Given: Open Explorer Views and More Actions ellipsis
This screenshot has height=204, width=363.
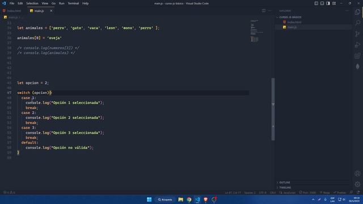Looking at the screenshot, I should tap(347, 11).
